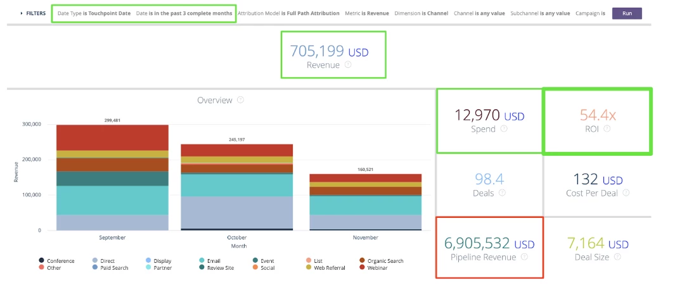Open the Date in past 3 complete months filter

click(184, 13)
